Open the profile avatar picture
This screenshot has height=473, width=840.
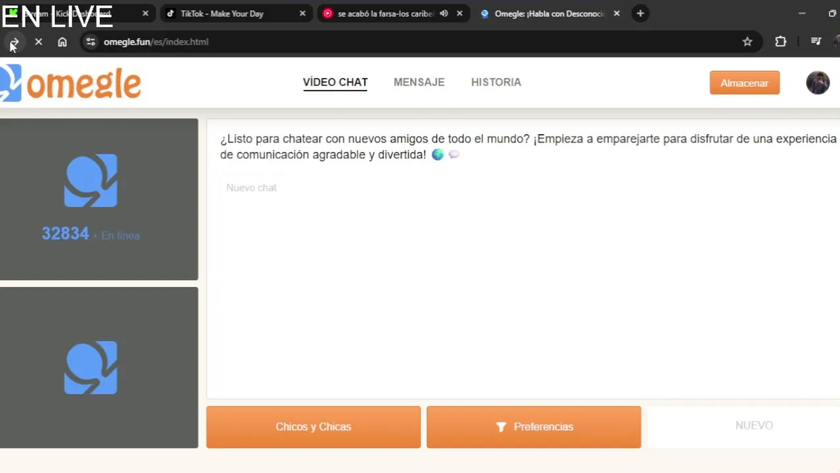818,83
